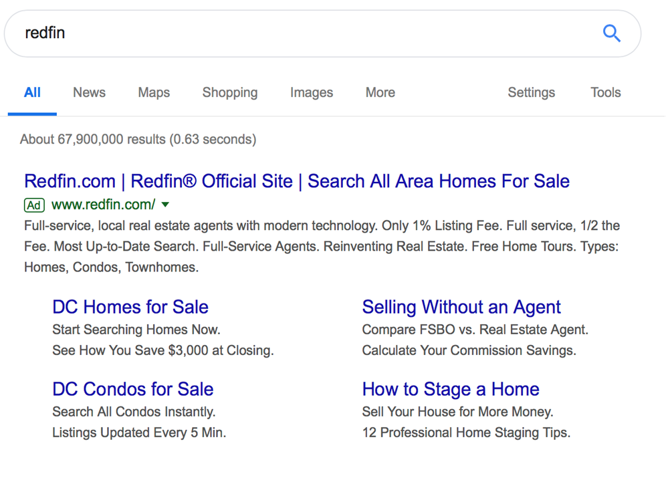
Task: Switch to the News tab
Action: [89, 93]
